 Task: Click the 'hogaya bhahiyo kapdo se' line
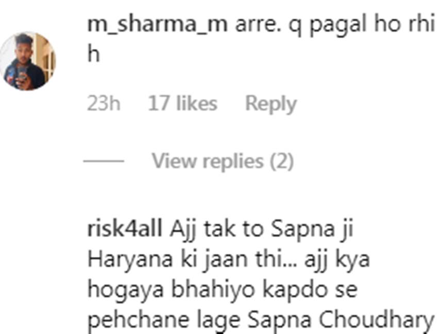tap(223, 290)
